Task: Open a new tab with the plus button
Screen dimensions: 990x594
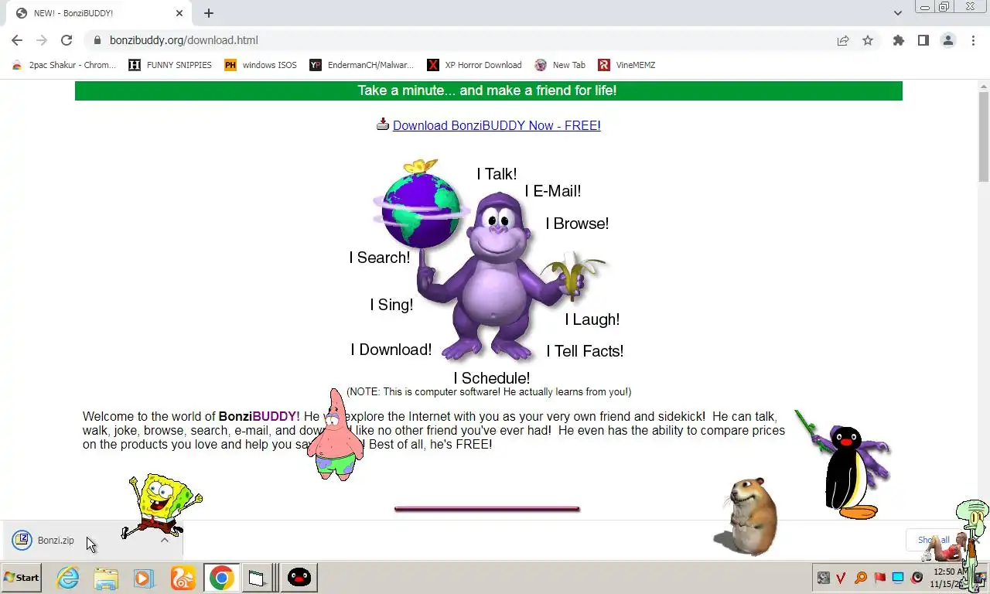Action: [209, 13]
